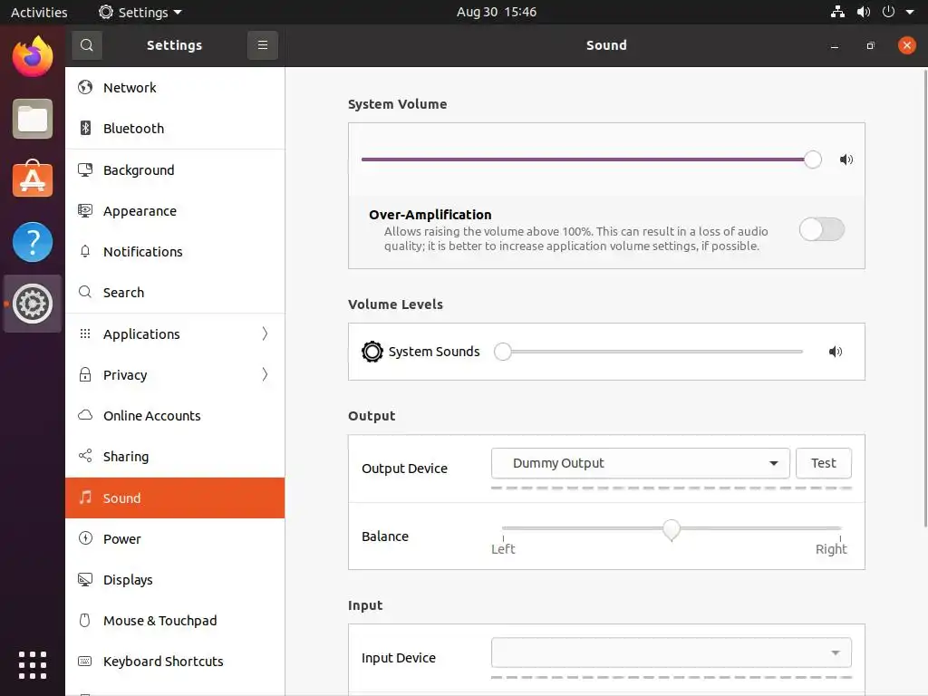Click the Balance slider handle
Screen dimensions: 928x696
pyautogui.click(x=672, y=529)
